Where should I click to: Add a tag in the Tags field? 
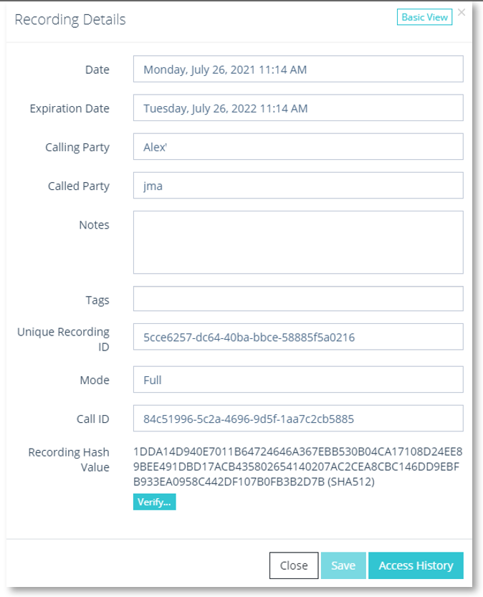(298, 299)
